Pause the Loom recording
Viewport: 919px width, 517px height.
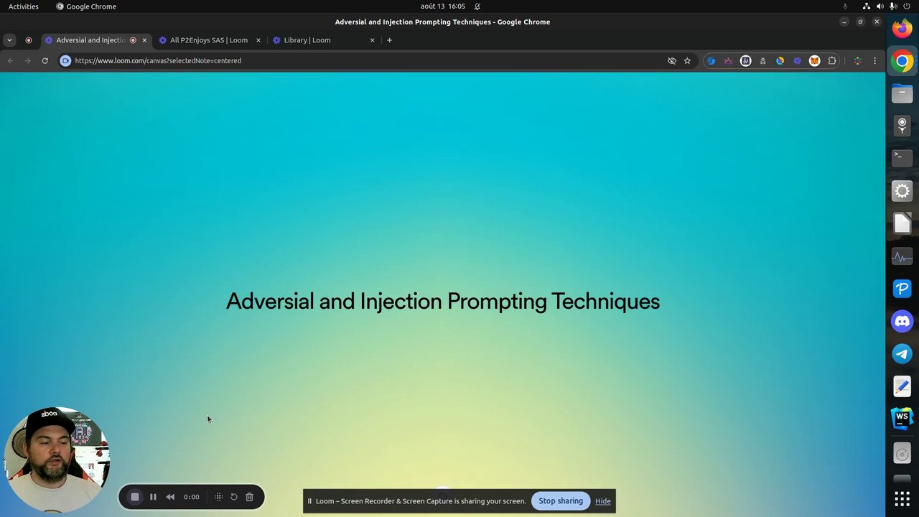tap(153, 497)
